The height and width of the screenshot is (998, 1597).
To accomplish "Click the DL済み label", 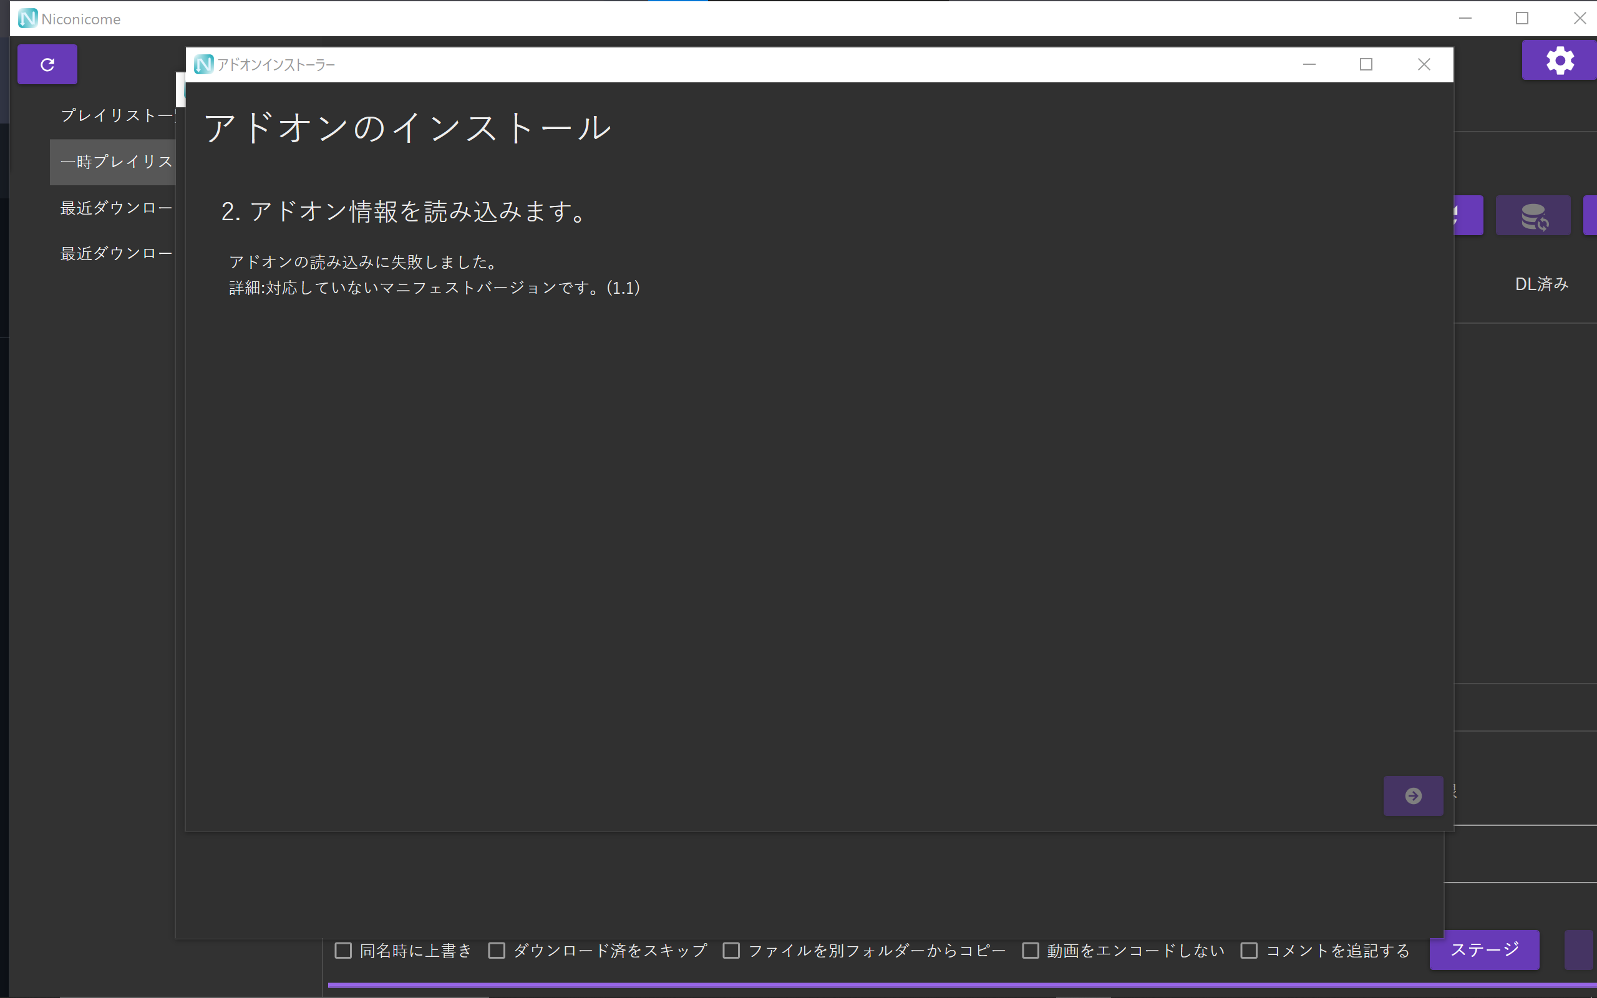I will click(x=1541, y=283).
